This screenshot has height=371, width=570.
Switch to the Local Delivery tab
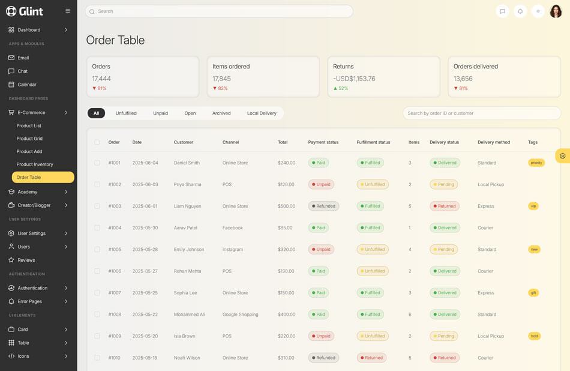(262, 113)
